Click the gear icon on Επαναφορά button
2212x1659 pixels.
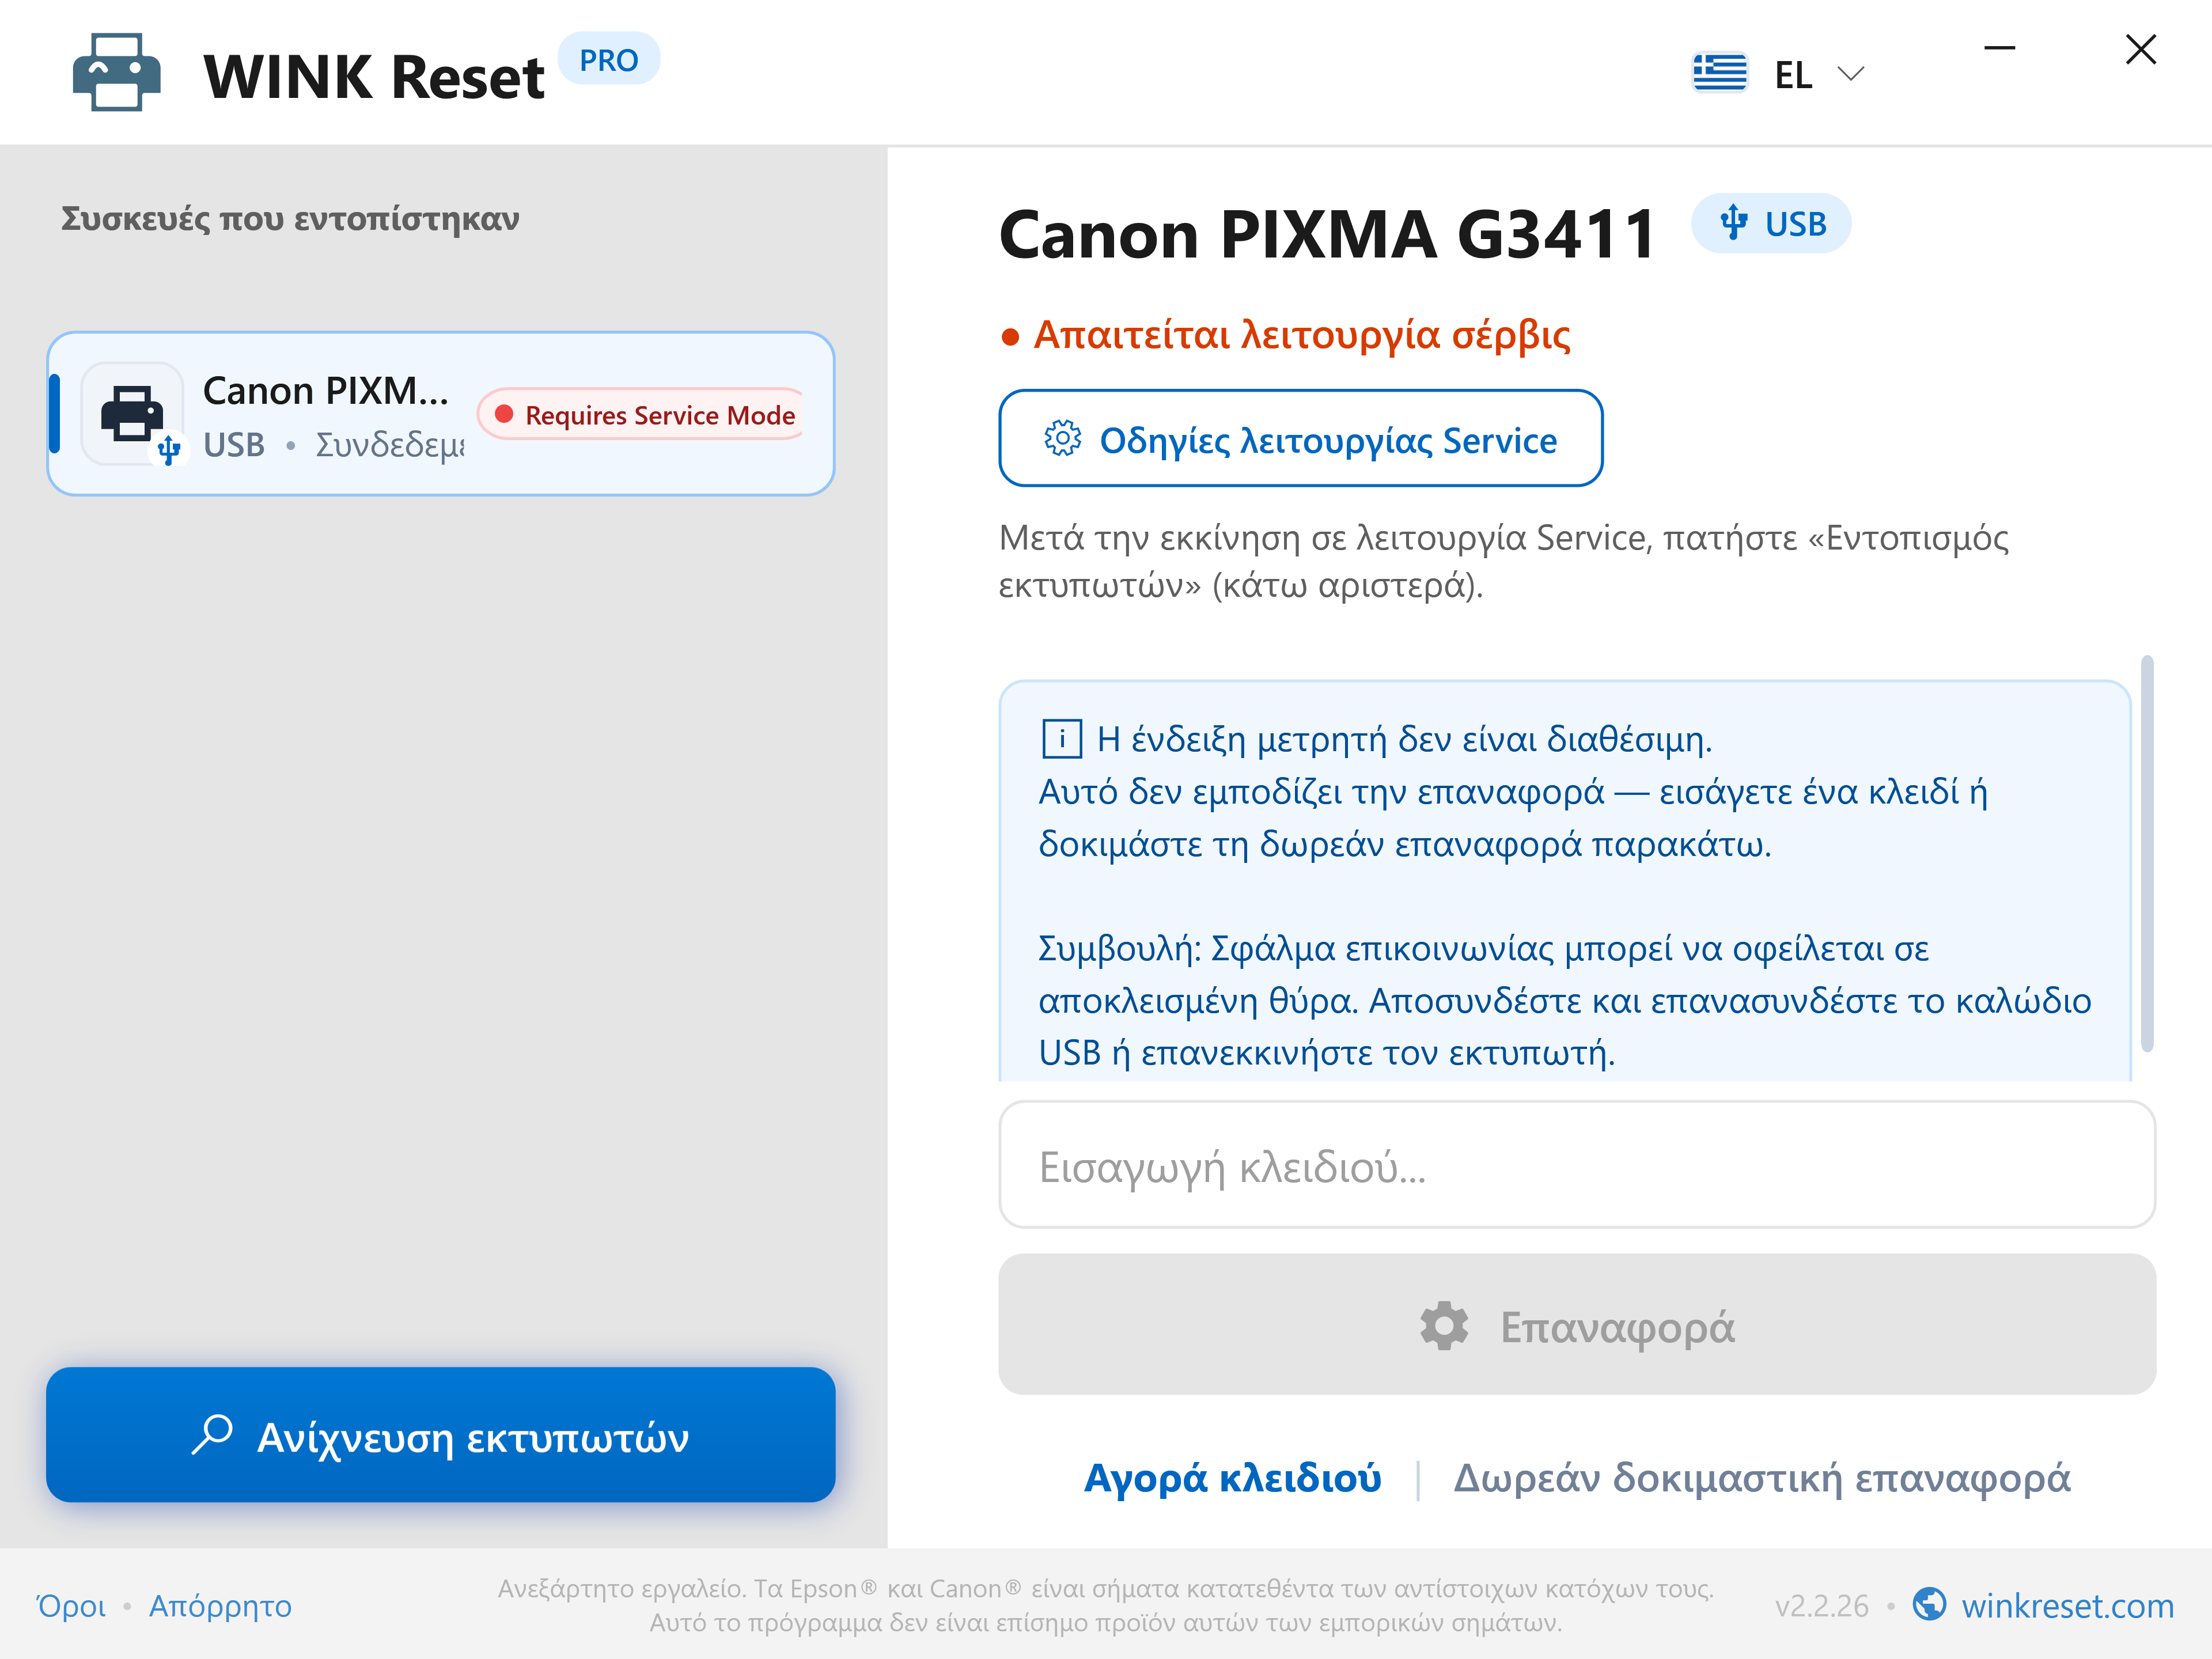(x=1444, y=1326)
